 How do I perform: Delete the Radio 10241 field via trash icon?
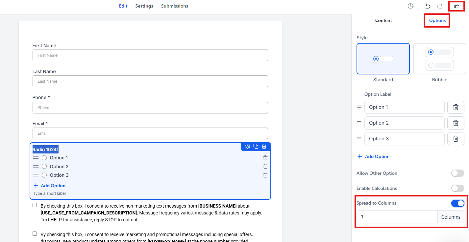264,146
